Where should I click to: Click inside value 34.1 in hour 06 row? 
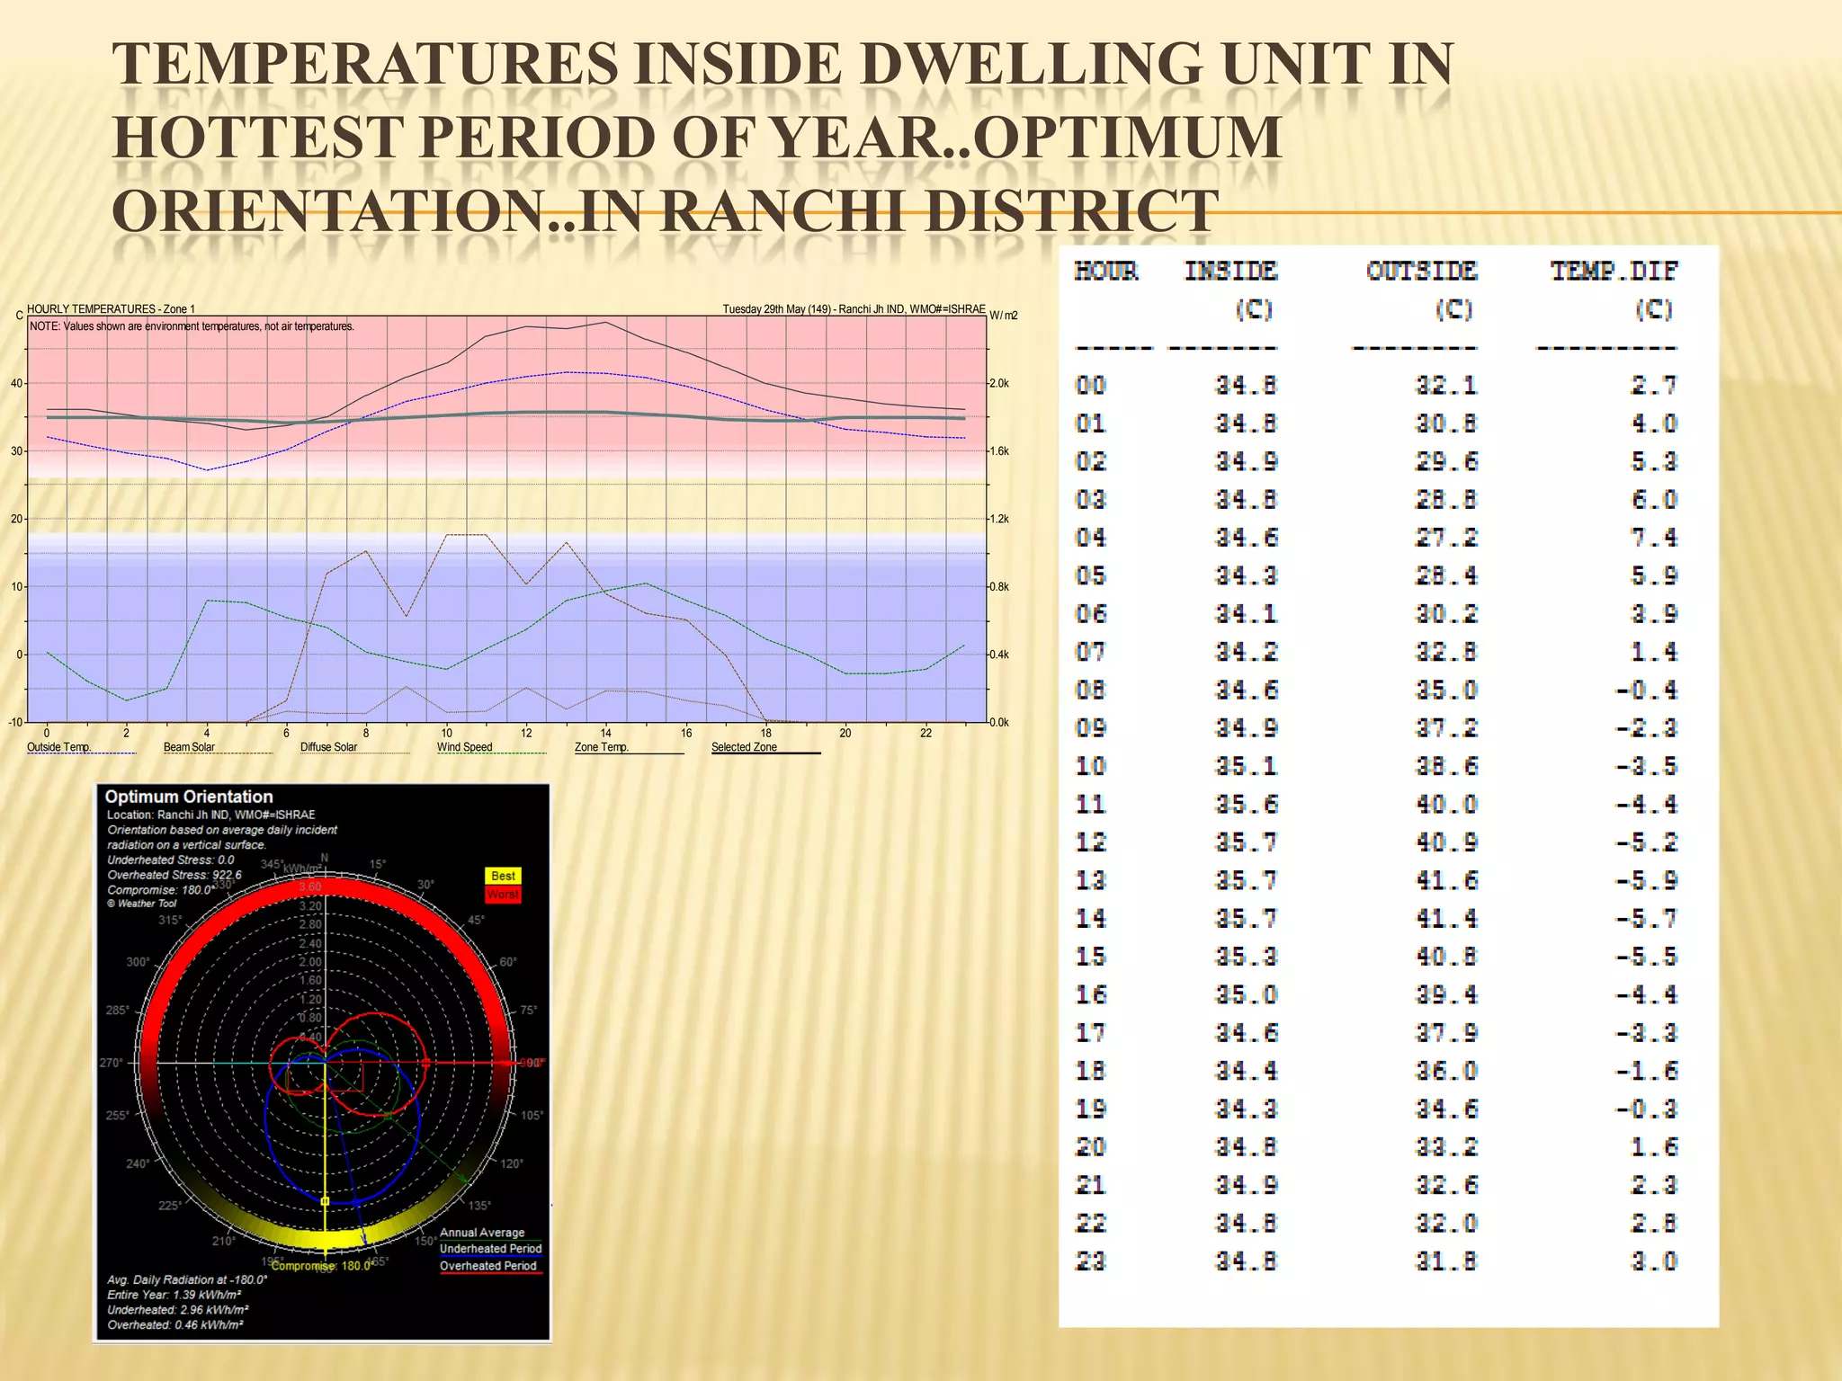click(1246, 614)
